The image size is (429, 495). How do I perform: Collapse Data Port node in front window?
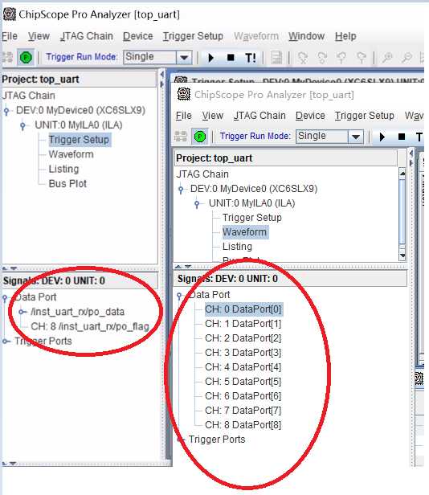(179, 296)
